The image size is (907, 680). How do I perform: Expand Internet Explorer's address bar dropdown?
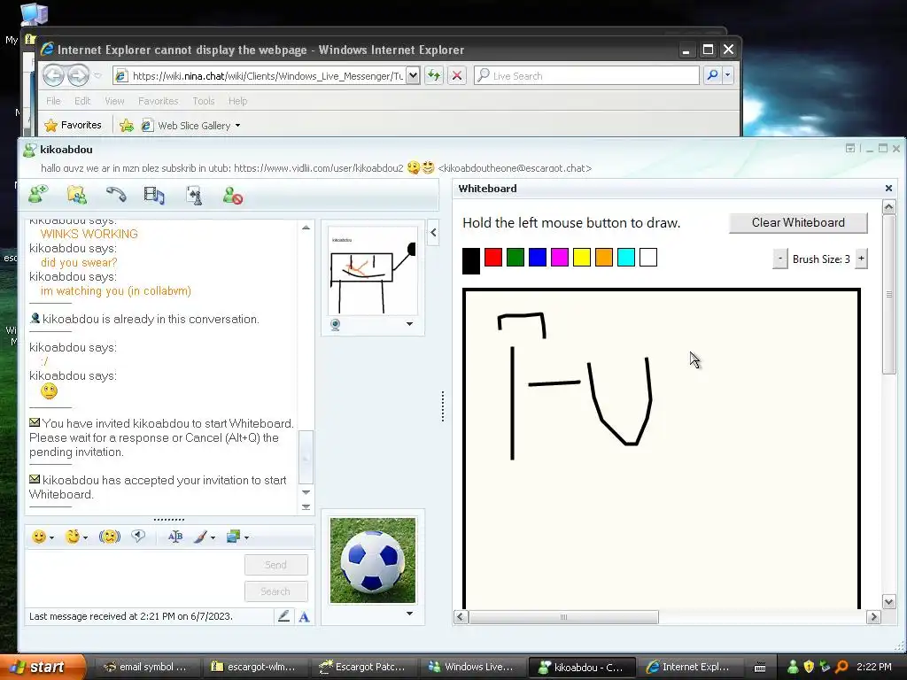coord(413,75)
